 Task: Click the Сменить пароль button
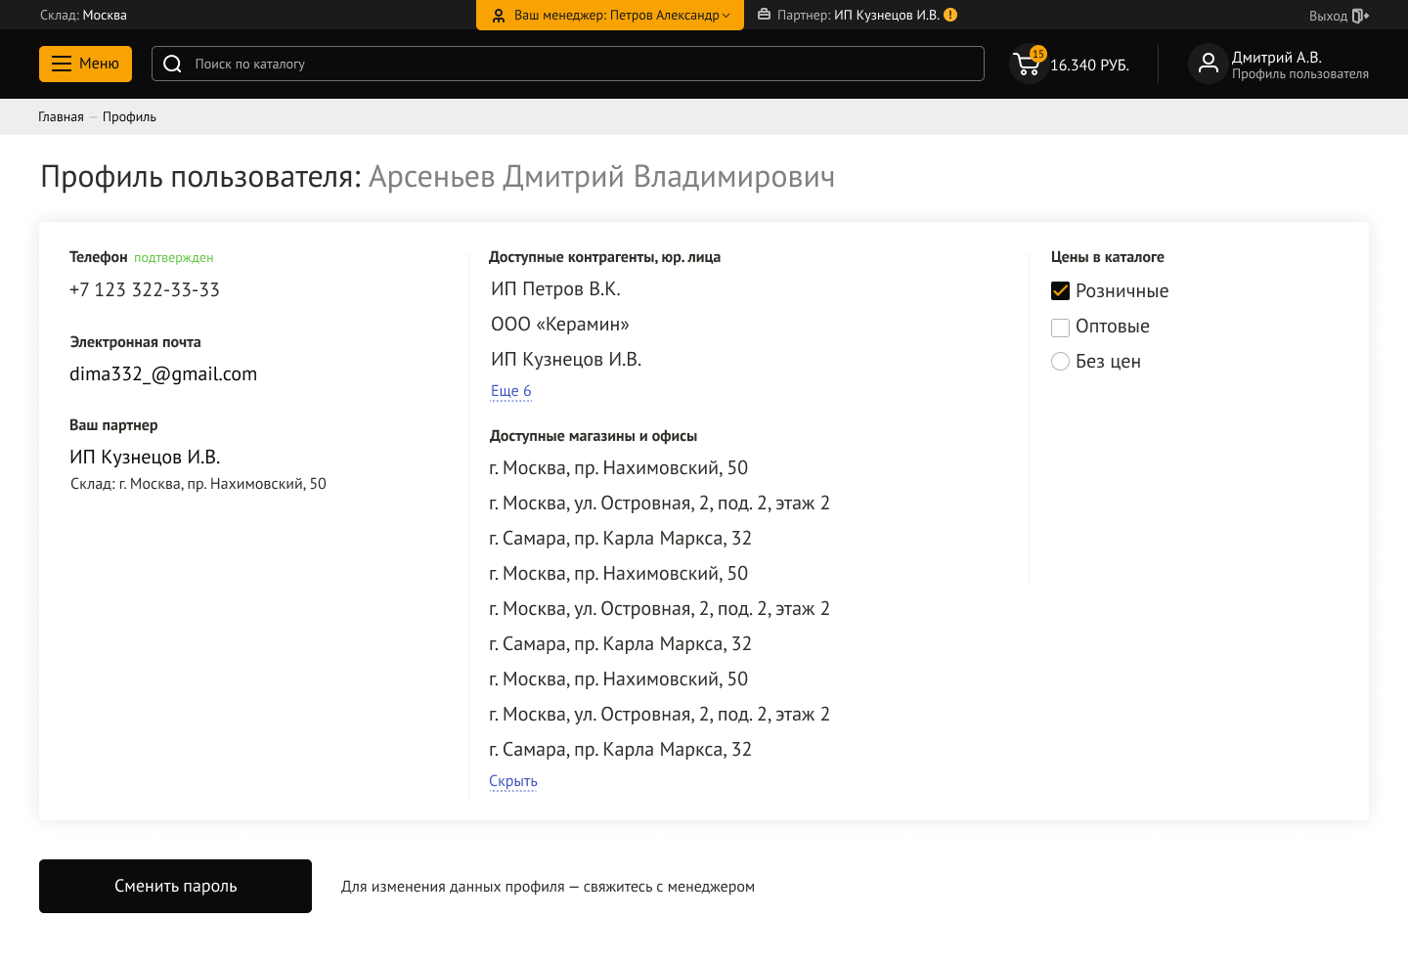tap(175, 886)
